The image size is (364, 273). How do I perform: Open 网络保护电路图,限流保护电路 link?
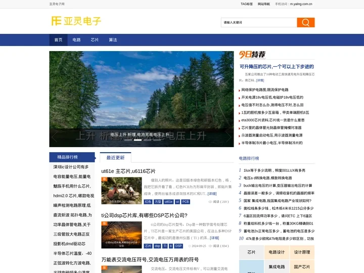265,90
